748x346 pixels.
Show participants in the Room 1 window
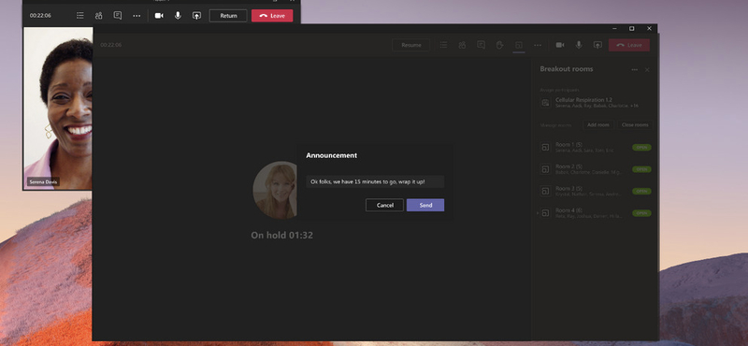99,16
